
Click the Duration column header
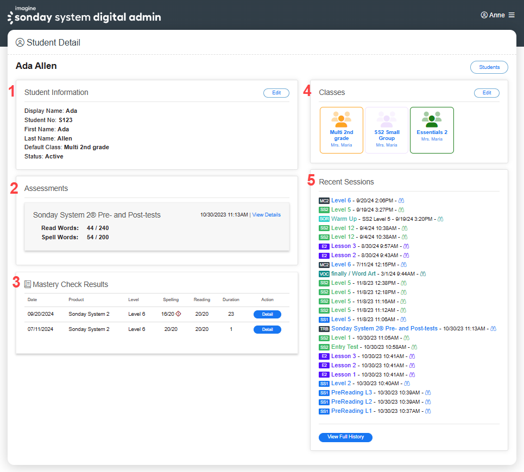click(x=231, y=300)
